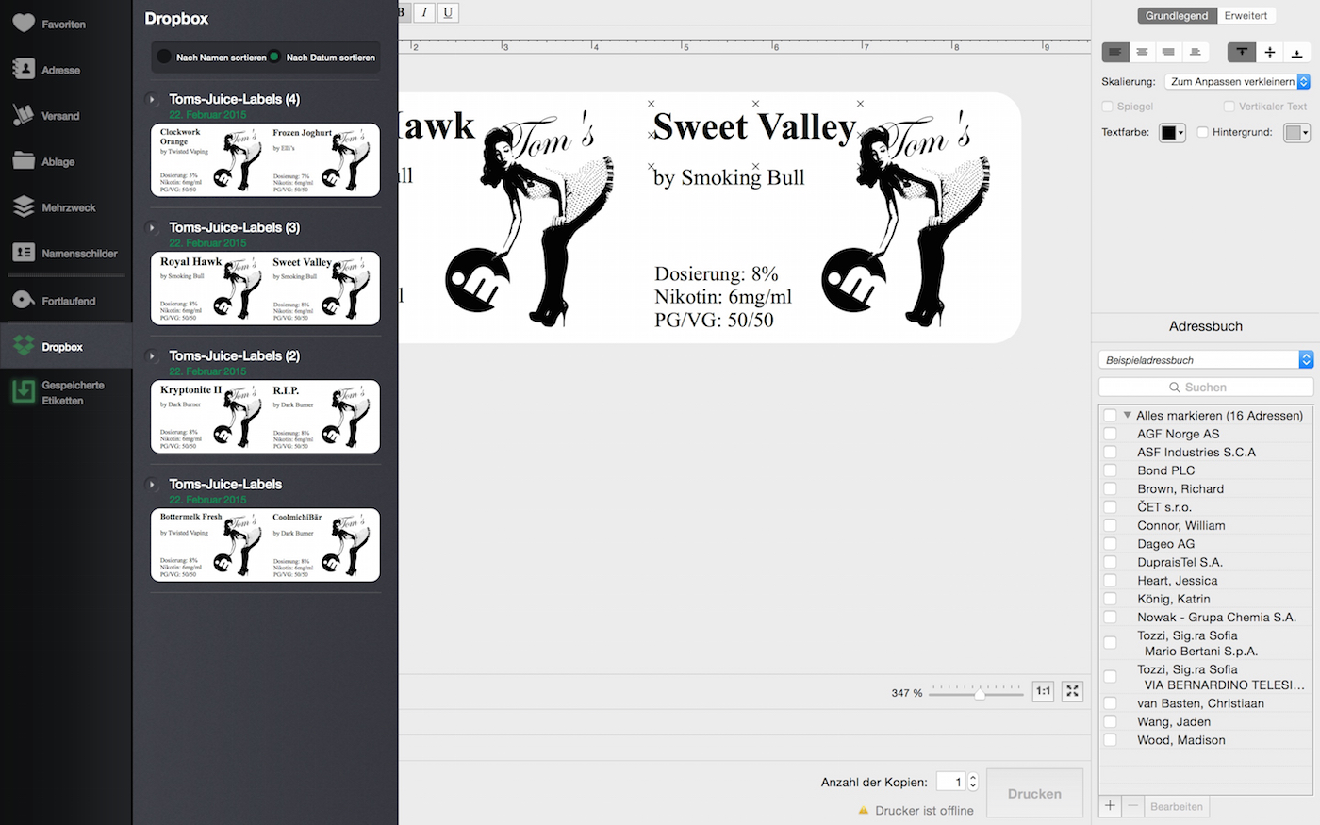This screenshot has width=1320, height=825.
Task: Switch to the Erweitert tab
Action: coord(1246,16)
